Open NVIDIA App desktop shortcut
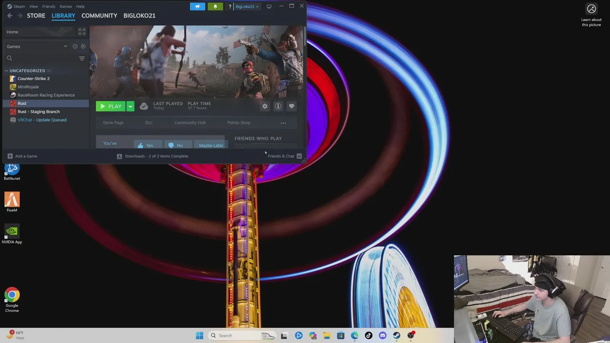Image resolution: width=610 pixels, height=343 pixels. click(x=12, y=234)
